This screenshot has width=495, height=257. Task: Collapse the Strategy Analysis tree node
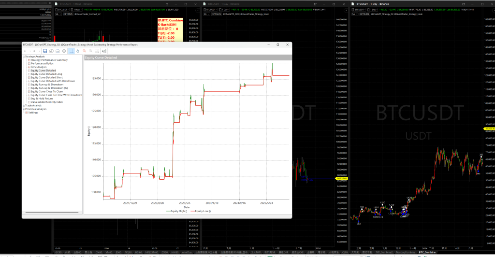coord(23,57)
